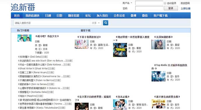Click the 追新番 site logo

[23, 7]
